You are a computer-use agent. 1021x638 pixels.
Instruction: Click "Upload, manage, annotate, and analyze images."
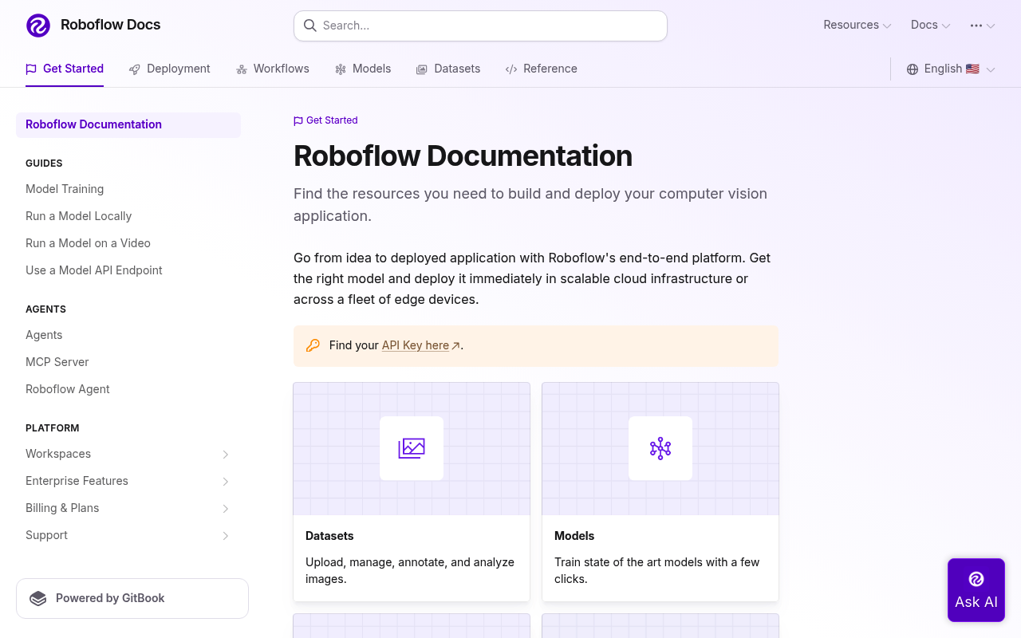click(410, 570)
